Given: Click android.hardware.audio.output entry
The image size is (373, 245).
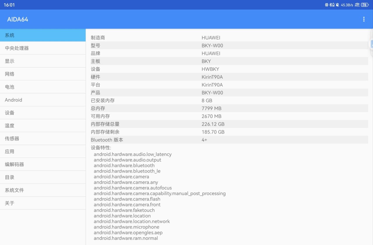Looking at the screenshot, I should [x=127, y=160].
